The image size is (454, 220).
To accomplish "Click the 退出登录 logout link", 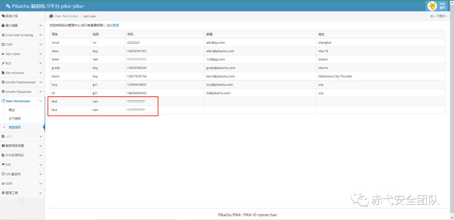I will (x=113, y=26).
